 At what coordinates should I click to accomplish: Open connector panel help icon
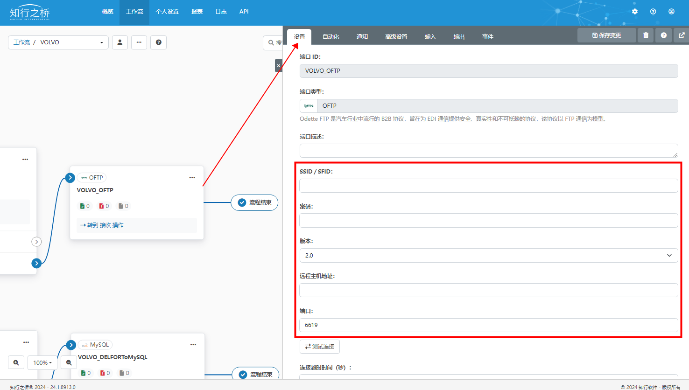point(663,35)
